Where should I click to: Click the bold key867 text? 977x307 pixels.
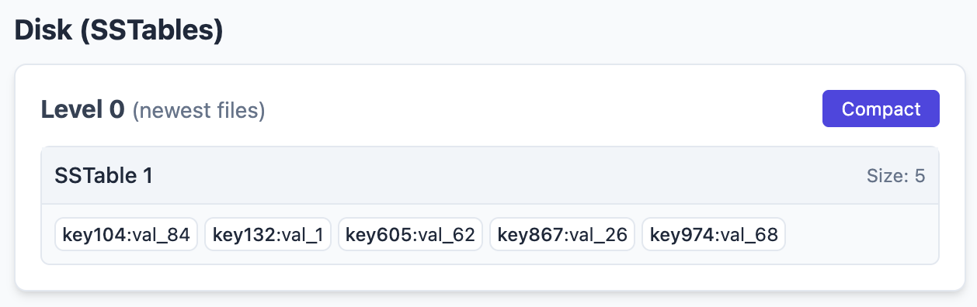click(x=530, y=235)
